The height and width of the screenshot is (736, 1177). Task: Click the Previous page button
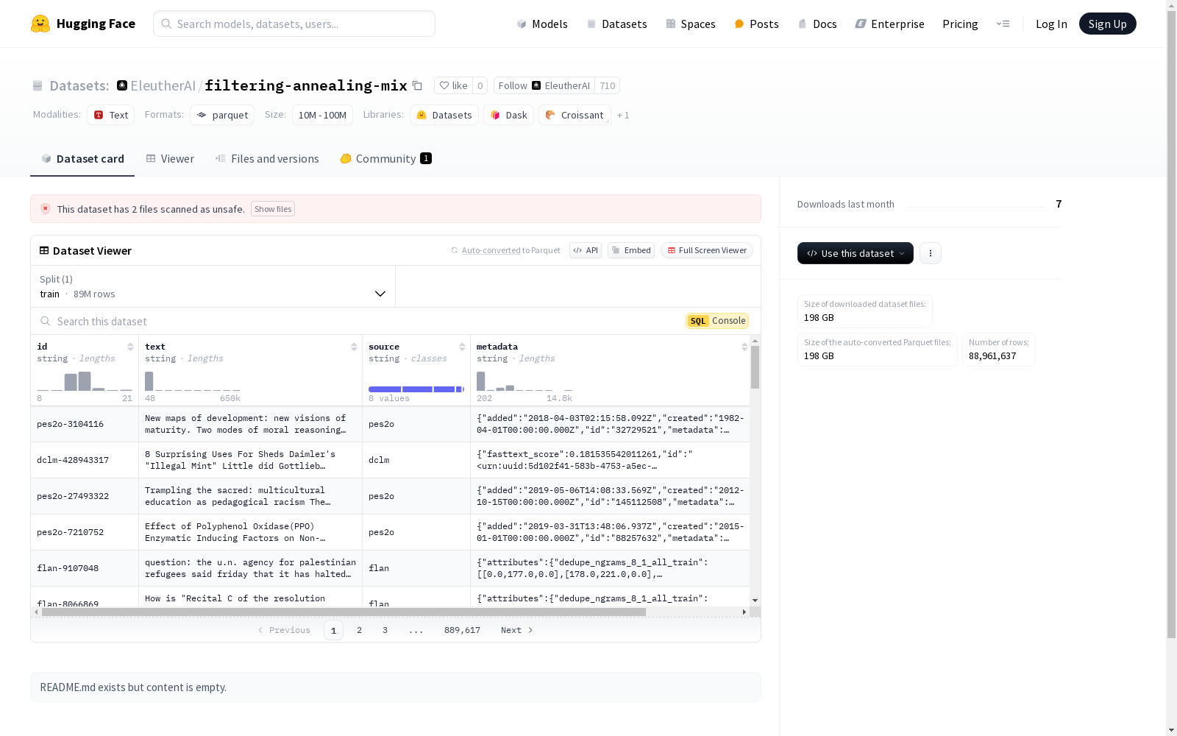click(284, 630)
